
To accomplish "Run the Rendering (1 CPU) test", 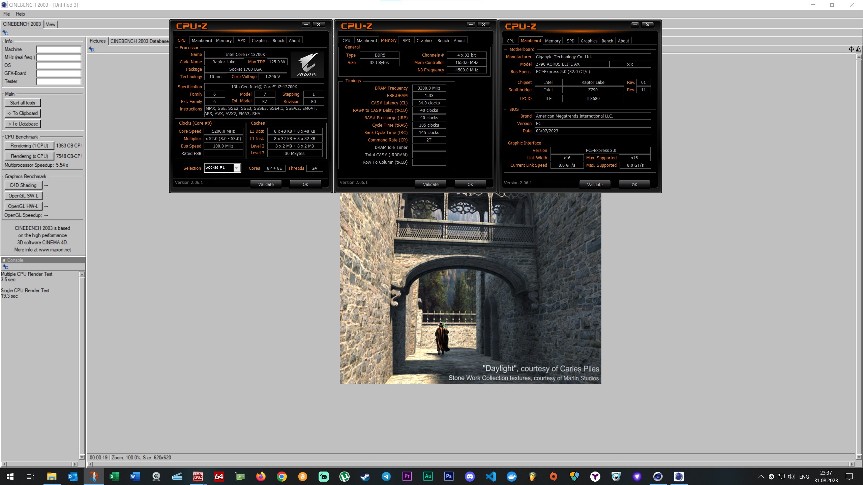I will point(29,145).
